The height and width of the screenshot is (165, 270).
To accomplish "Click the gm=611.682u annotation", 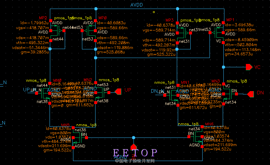I will coord(80,105).
